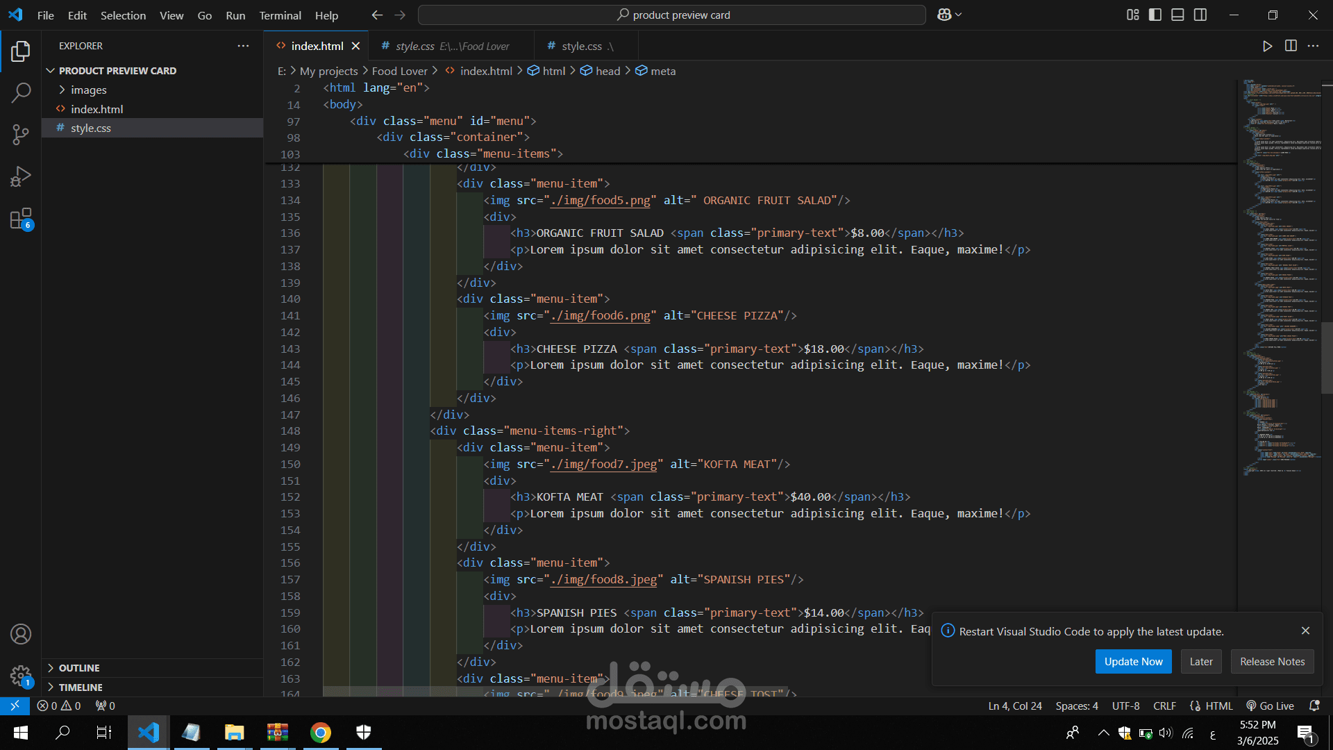Open the Search view in activity bar
Image resolution: width=1333 pixels, height=750 pixels.
click(x=21, y=92)
